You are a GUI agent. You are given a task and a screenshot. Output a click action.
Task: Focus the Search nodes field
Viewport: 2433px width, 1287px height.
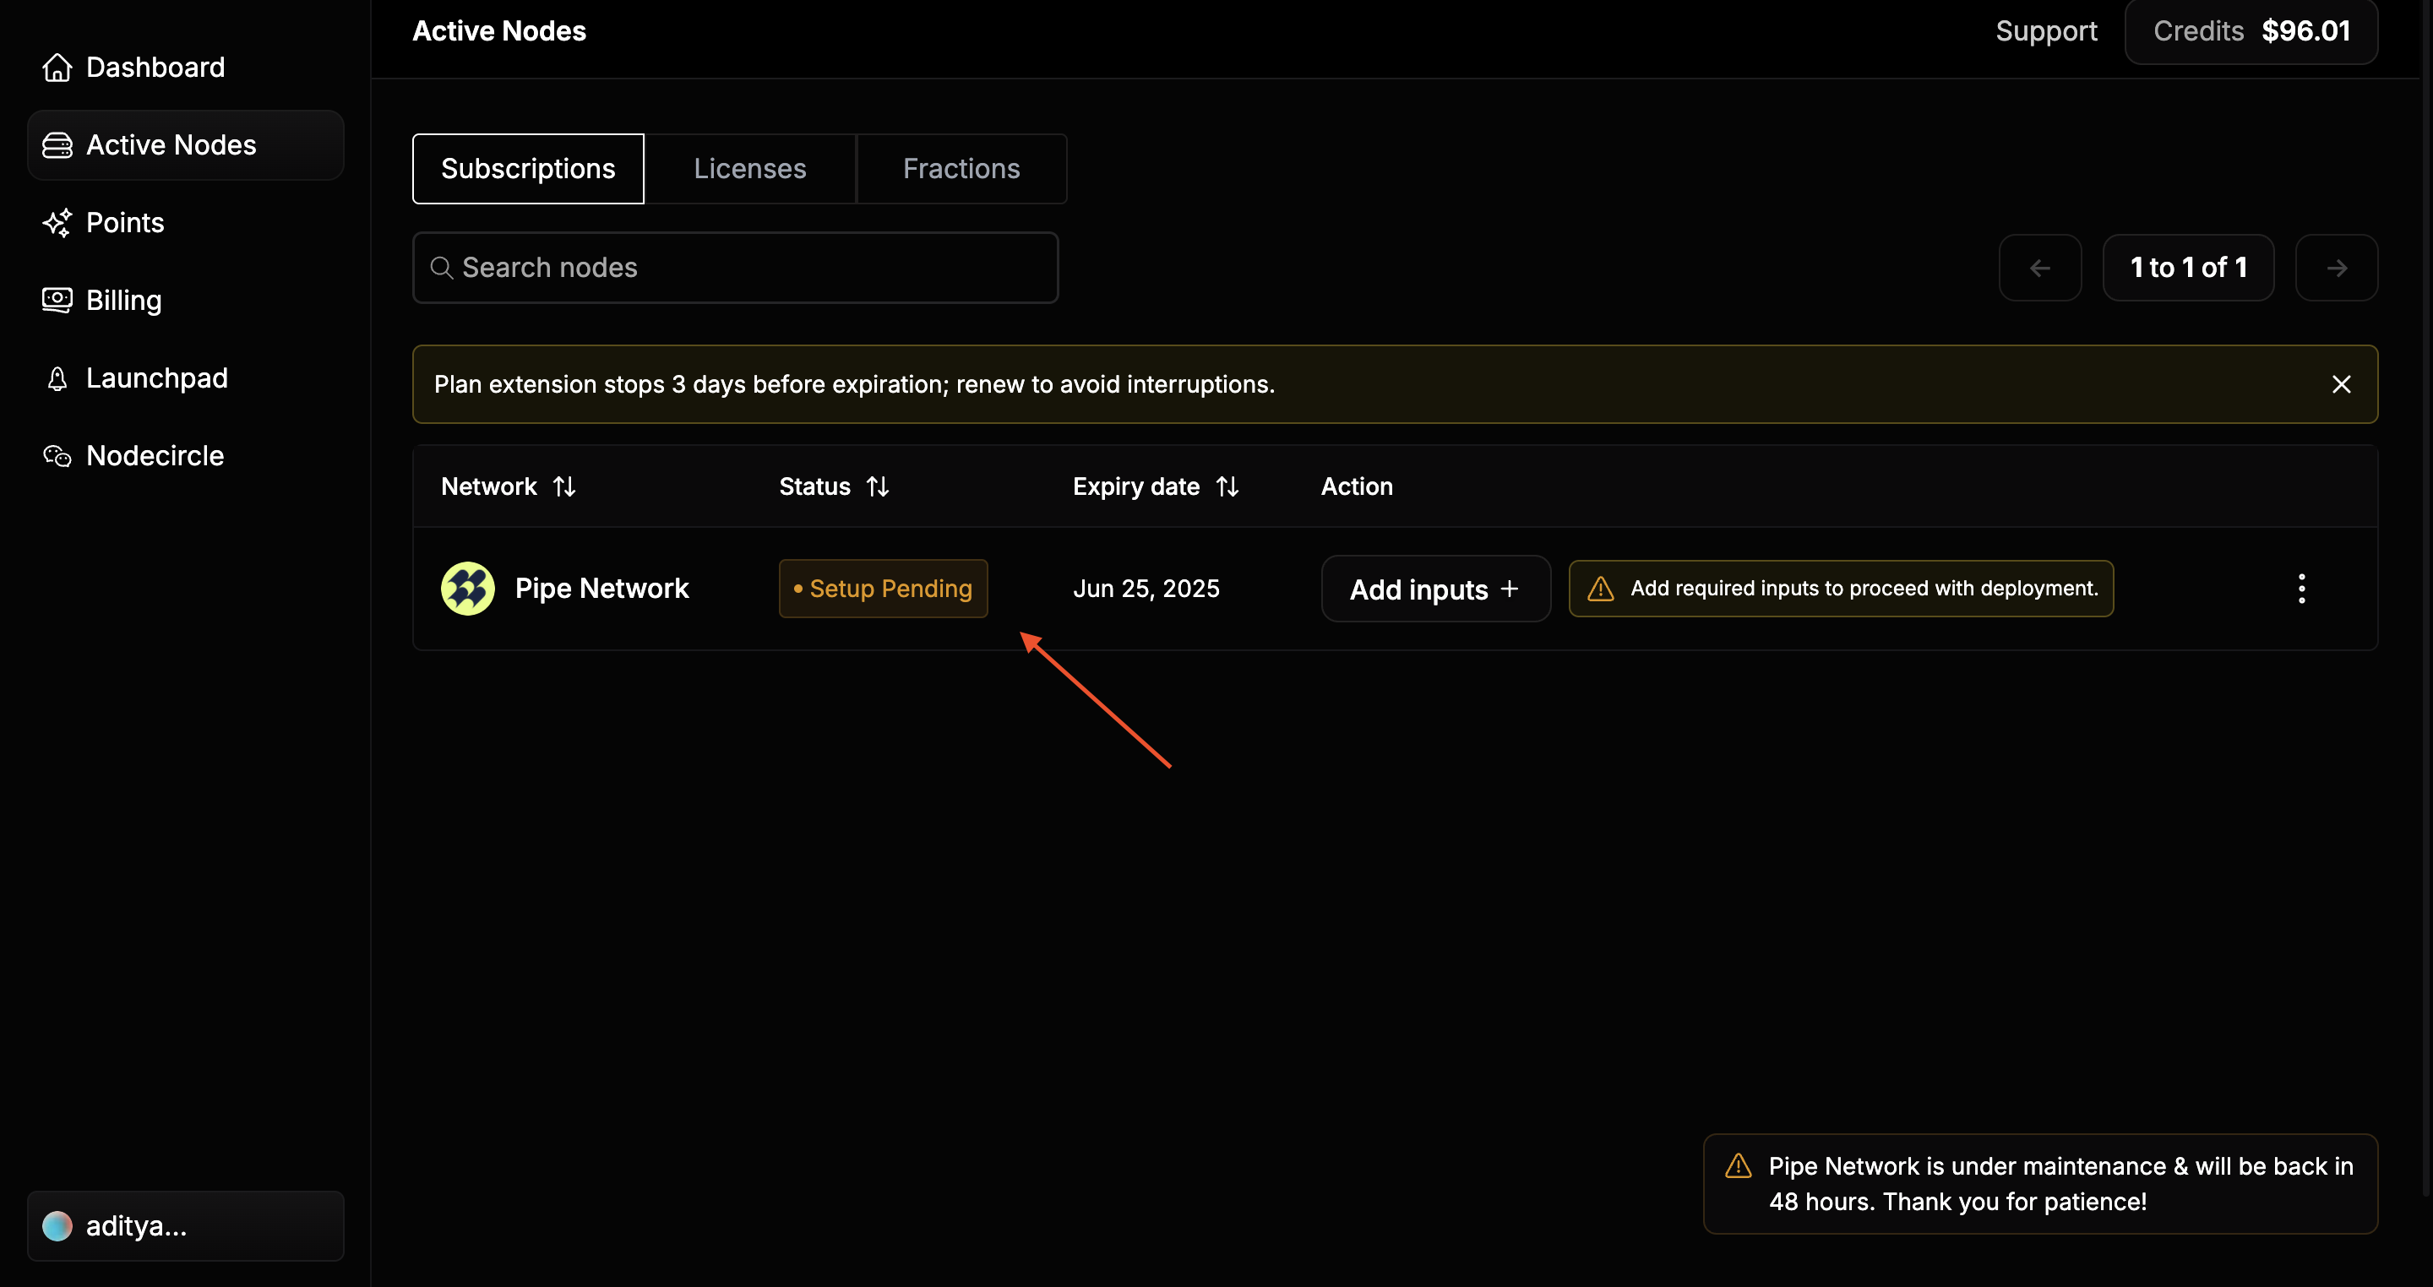coord(735,269)
